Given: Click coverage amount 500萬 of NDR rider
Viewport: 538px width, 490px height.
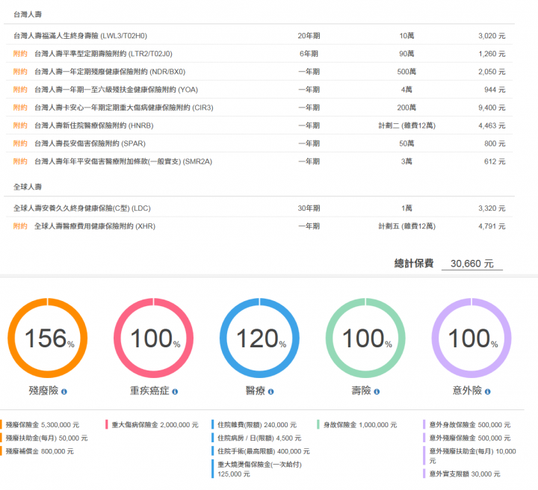Looking at the screenshot, I should [406, 72].
